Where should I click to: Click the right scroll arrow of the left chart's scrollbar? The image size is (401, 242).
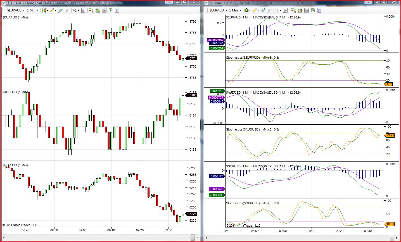[x=198, y=238]
